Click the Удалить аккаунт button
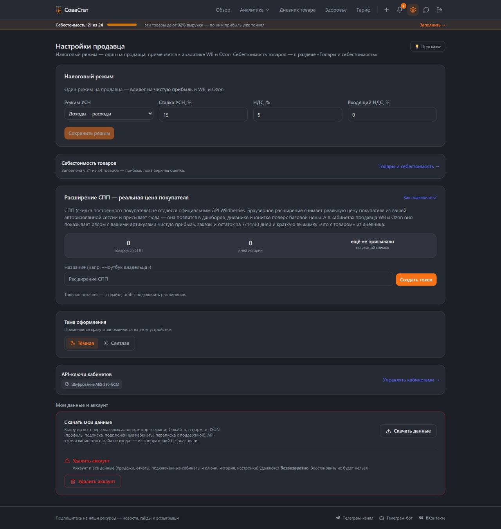Screen dimensions: 501x529 (93, 481)
